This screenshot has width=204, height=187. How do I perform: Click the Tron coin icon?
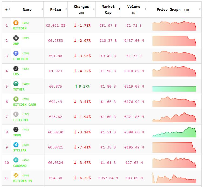pos(16,130)
